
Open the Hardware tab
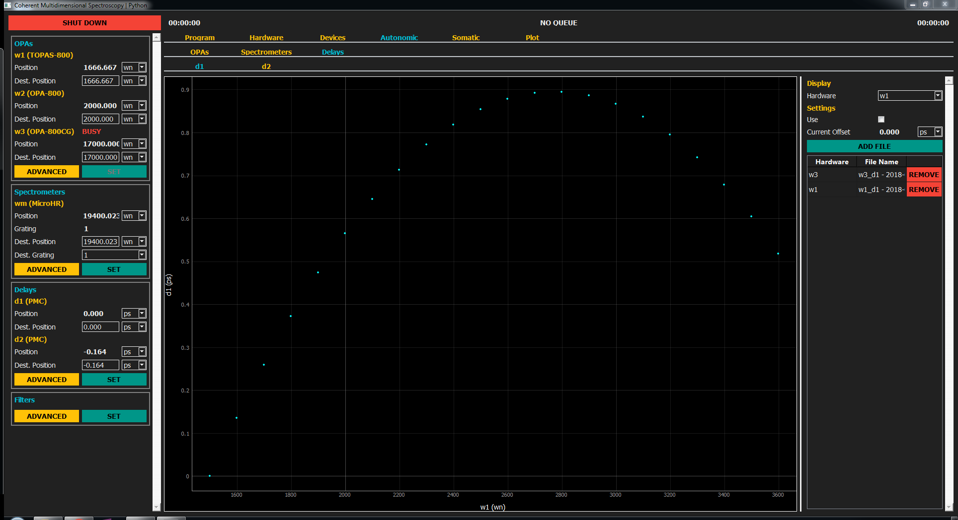[266, 38]
